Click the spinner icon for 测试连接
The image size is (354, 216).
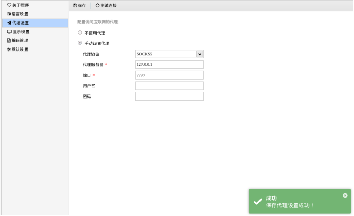pyautogui.click(x=97, y=5)
